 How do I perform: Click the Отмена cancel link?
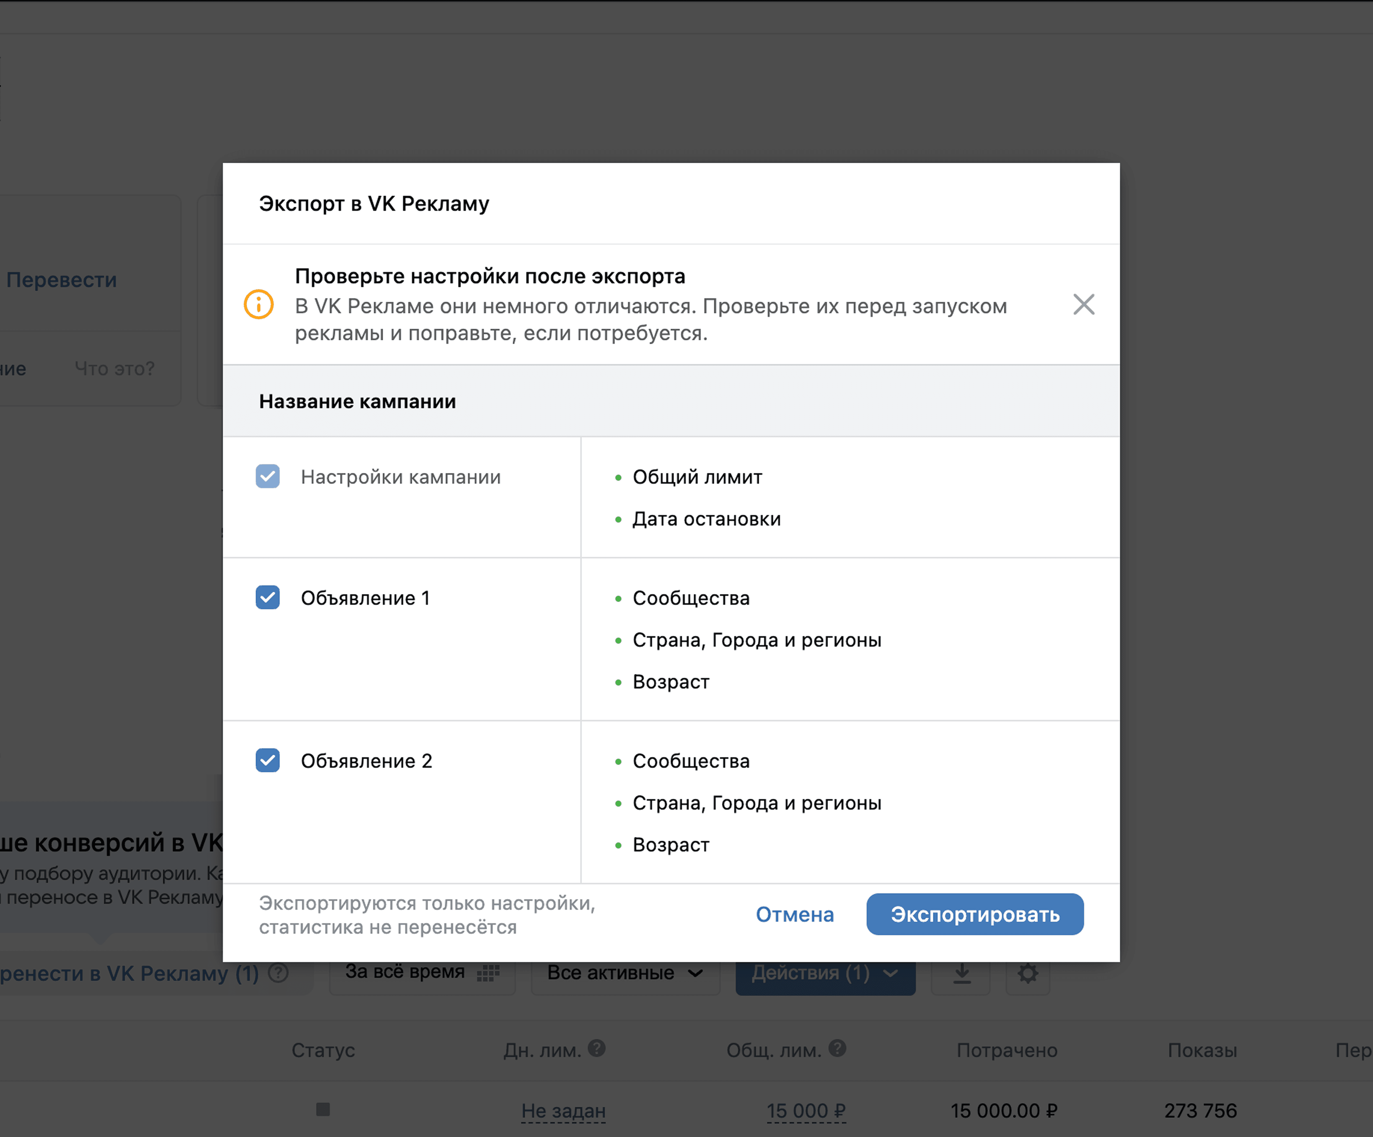point(794,914)
